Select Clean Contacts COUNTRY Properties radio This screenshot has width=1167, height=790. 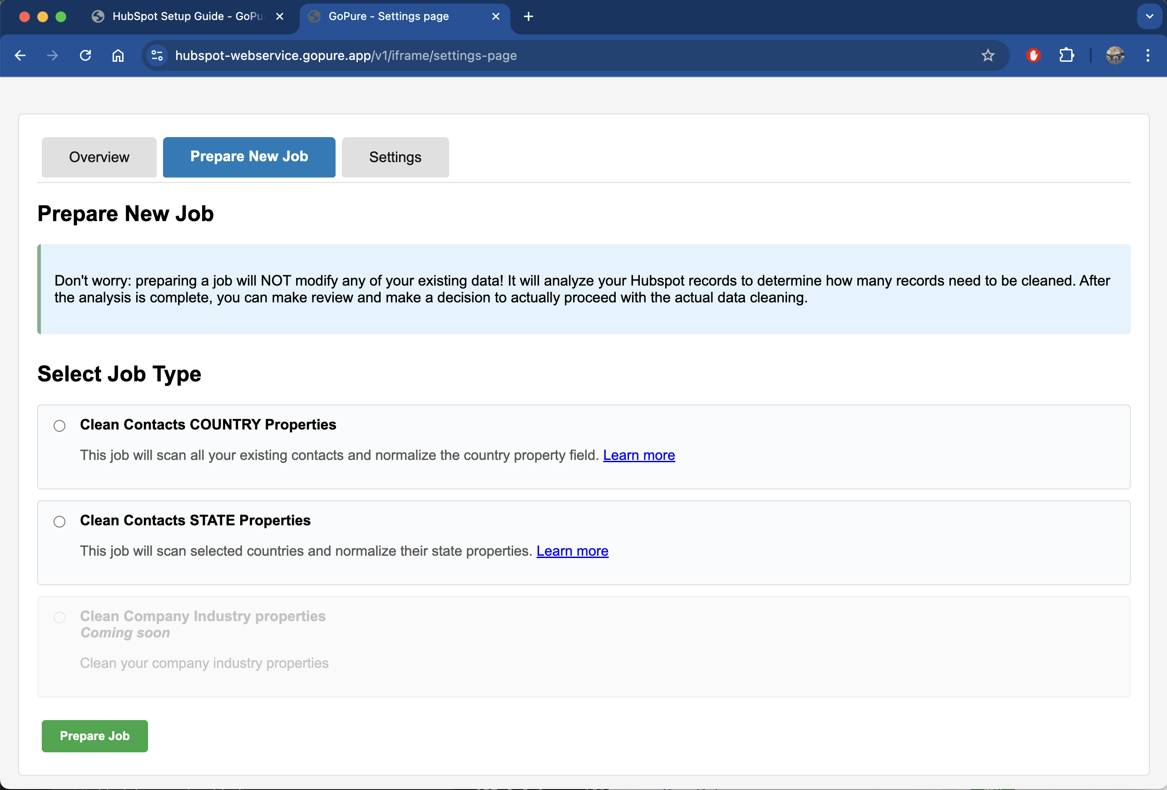[60, 426]
